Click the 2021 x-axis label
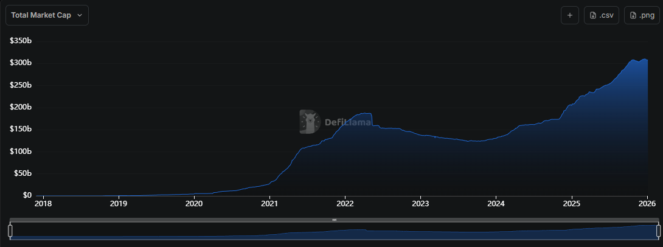The width and height of the screenshot is (663, 247). tap(269, 204)
